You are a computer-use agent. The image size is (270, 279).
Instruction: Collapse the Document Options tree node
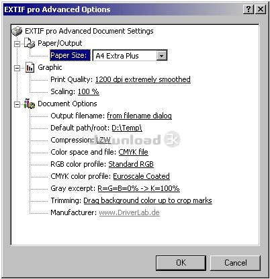click(17, 104)
